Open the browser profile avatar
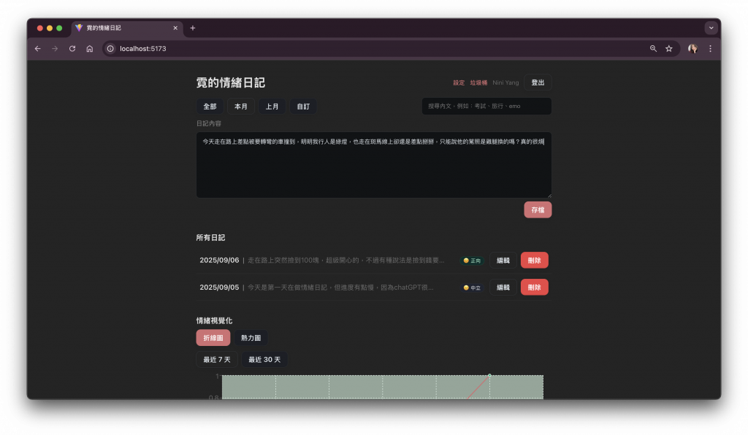This screenshot has height=435, width=748. (692, 49)
